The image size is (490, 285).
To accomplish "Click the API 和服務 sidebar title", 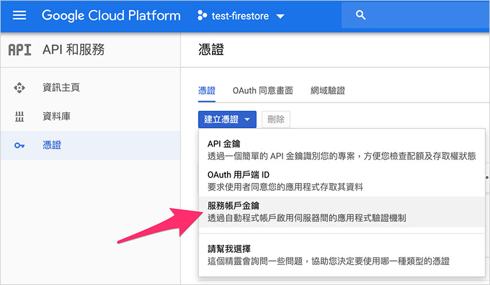I will 74,50.
